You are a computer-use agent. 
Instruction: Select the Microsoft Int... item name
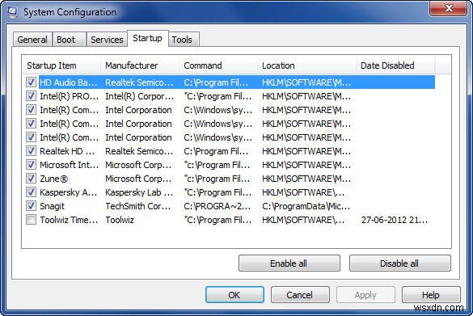click(69, 165)
